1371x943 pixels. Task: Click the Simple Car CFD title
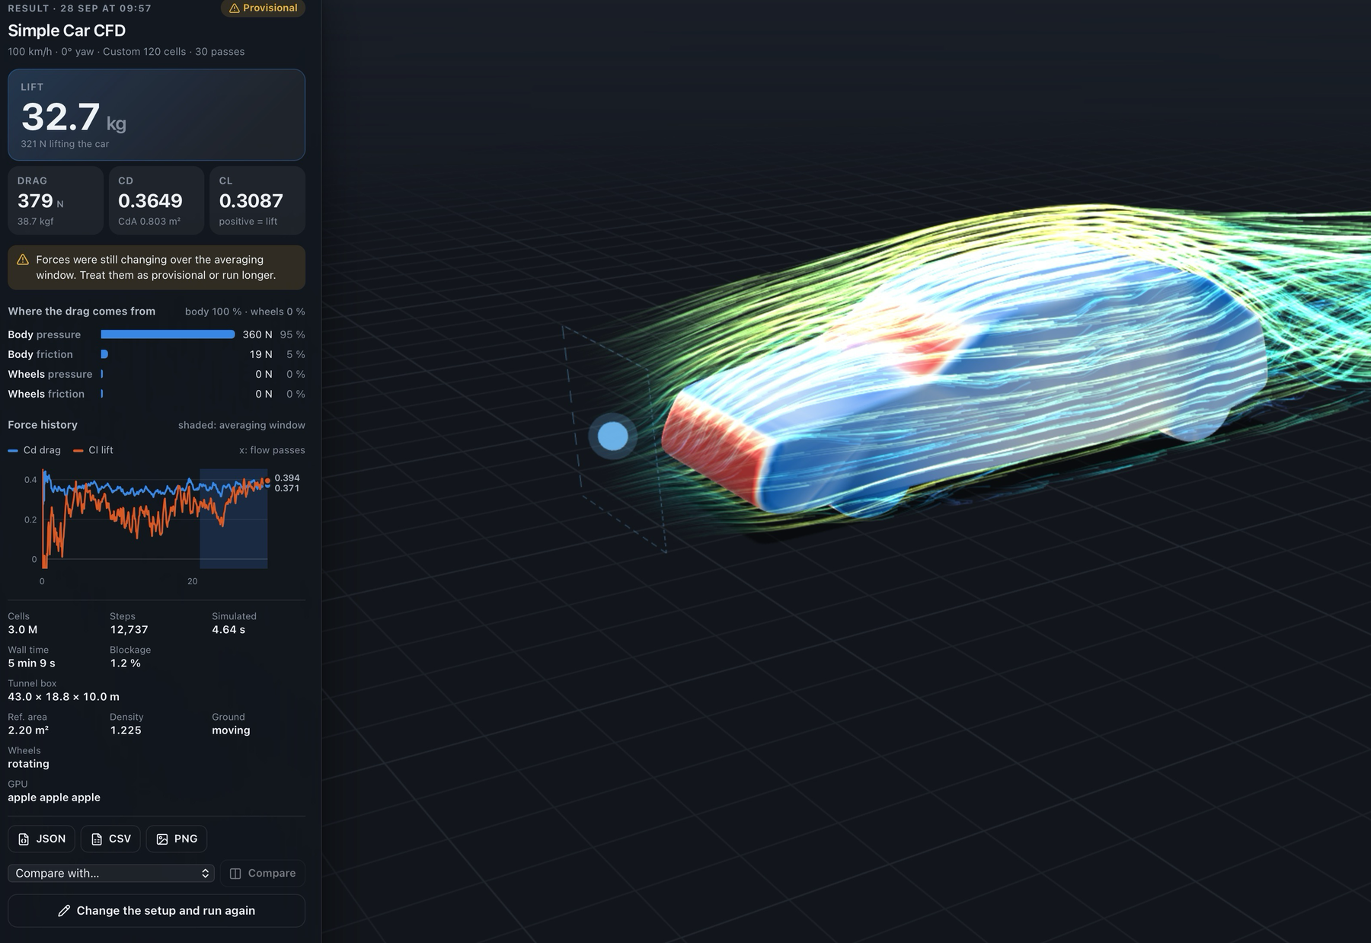pos(67,30)
